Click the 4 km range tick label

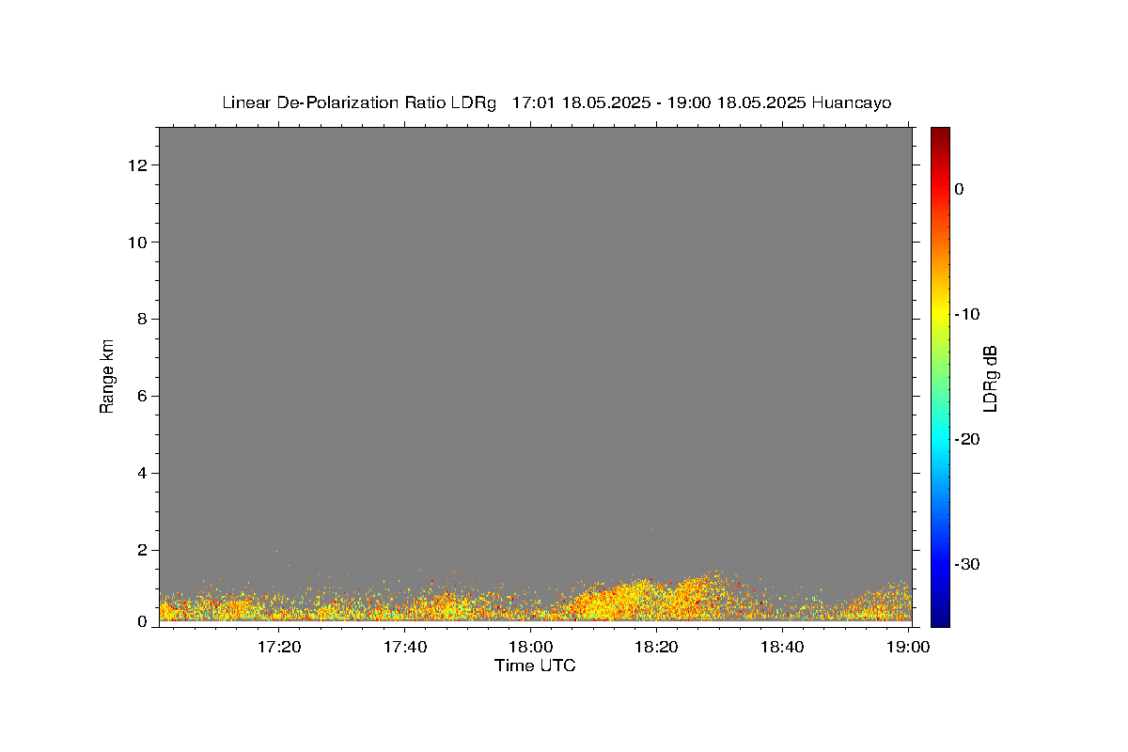[144, 474]
